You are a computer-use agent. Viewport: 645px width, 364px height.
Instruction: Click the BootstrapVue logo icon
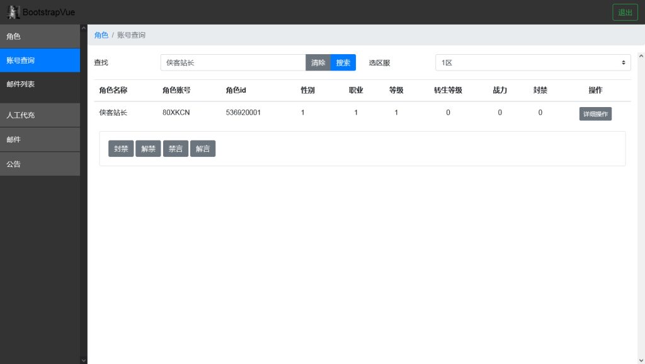click(14, 11)
